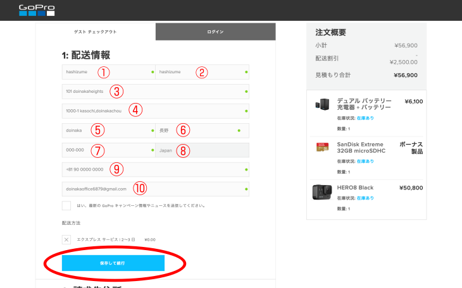Open the prefecture dropdown showing 長野
This screenshot has height=288, width=462.
coord(202,131)
